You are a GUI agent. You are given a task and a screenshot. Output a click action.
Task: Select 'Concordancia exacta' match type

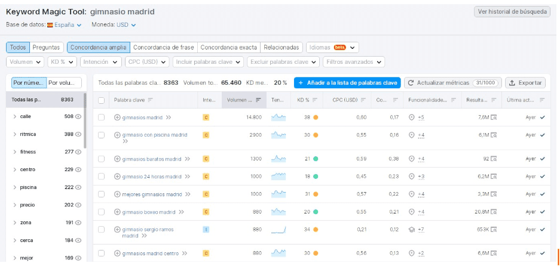click(x=228, y=47)
